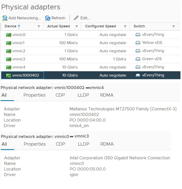Click the vmnic4 adapter card icon

(x=9, y=67)
